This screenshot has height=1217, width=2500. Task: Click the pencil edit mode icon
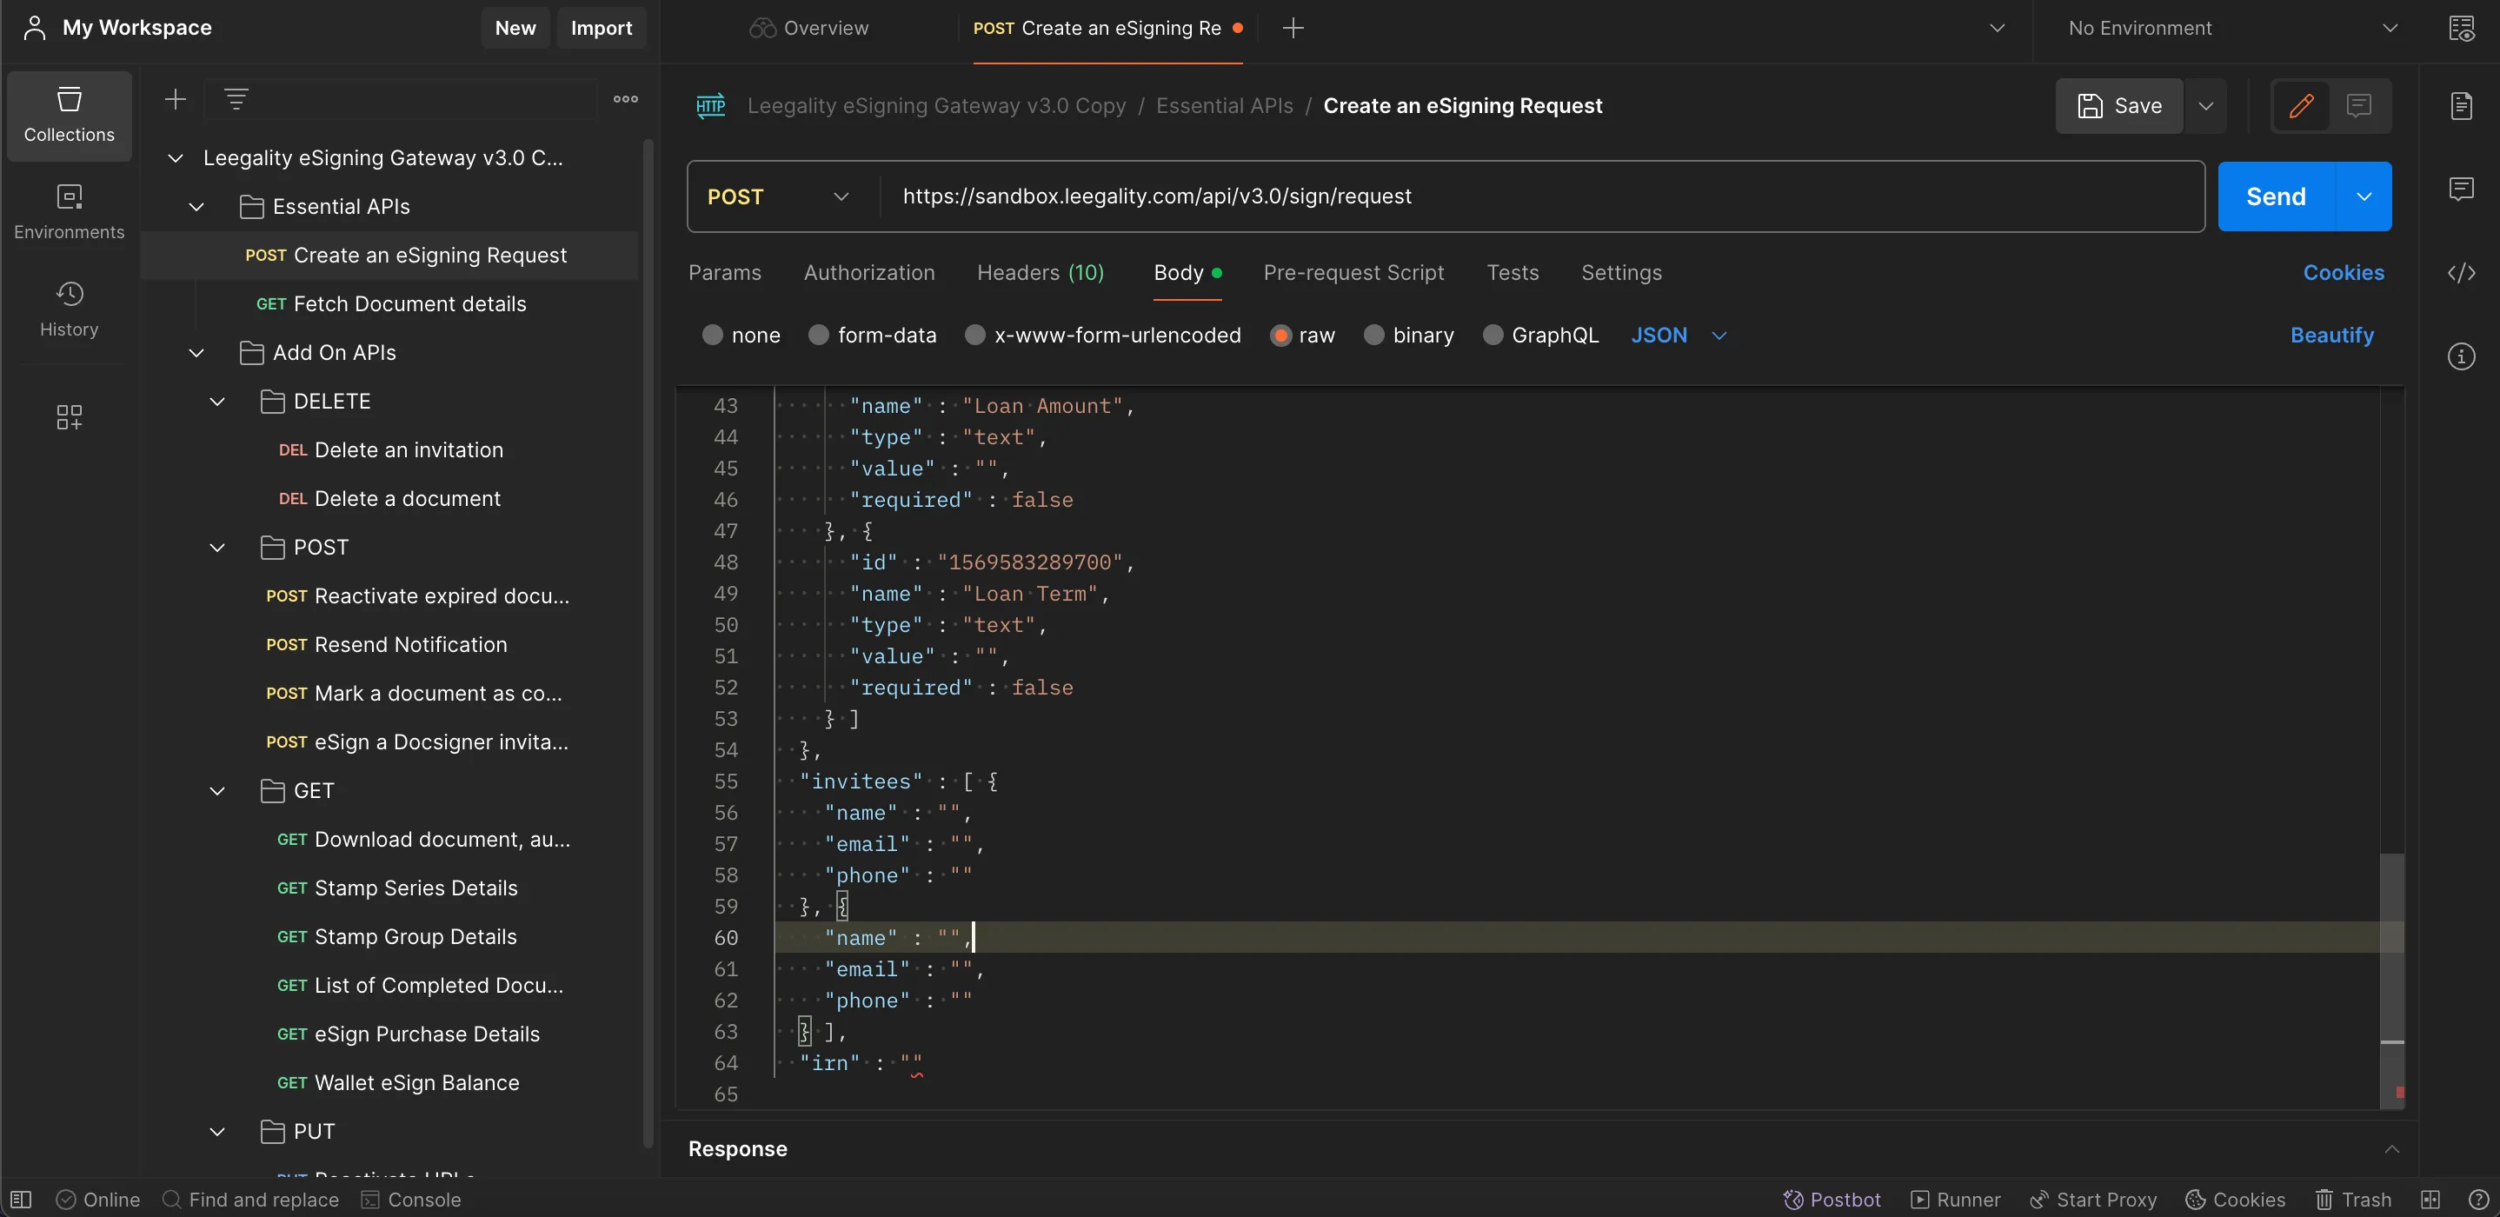click(2301, 106)
